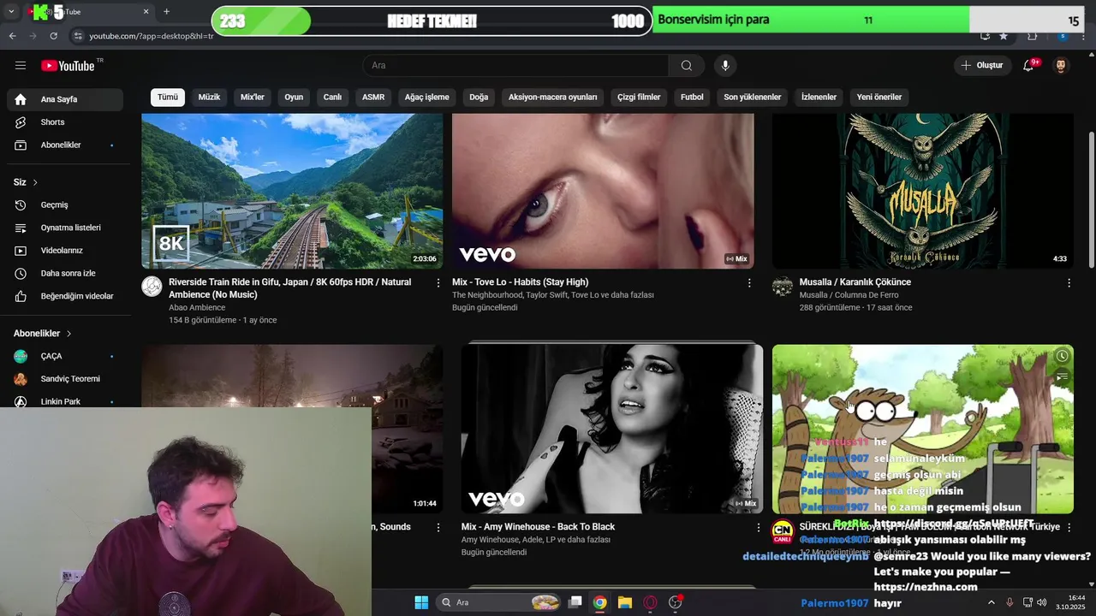Viewport: 1096px width, 616px height.
Task: Open Beğendiğim videolar list
Action: point(65,297)
